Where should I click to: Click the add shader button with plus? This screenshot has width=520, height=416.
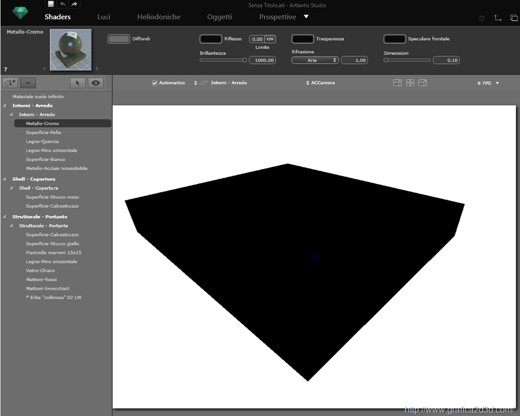click(x=10, y=83)
